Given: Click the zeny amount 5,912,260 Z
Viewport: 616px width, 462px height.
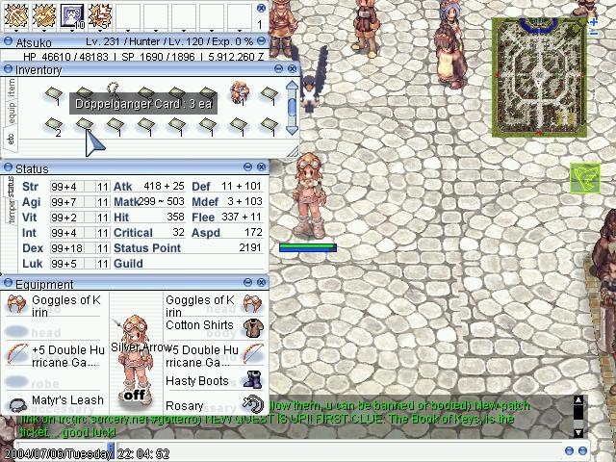Looking at the screenshot, I should tap(236, 57).
